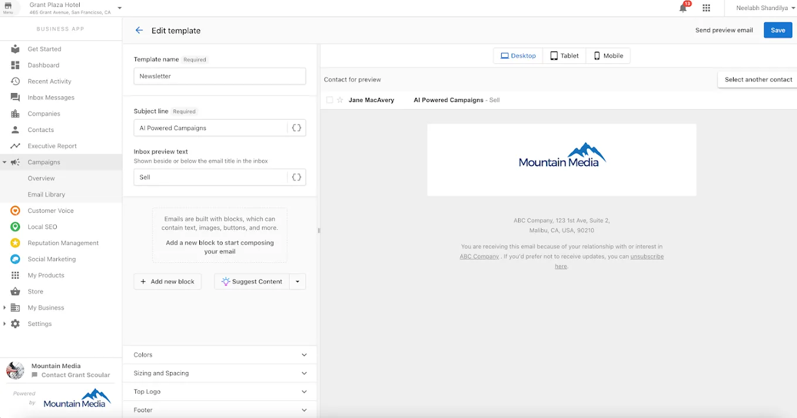Screen dimensions: 797x418
Task: Open the apps grid icon
Action: pos(706,8)
